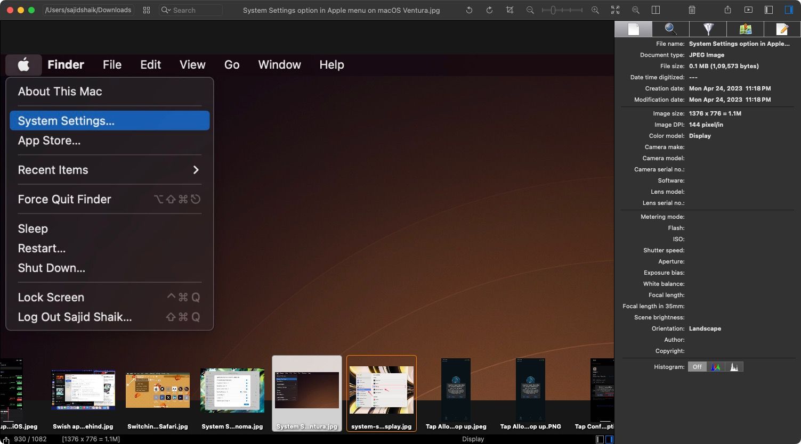Move the current image to the trash
This screenshot has height=444, width=801.
[691, 10]
